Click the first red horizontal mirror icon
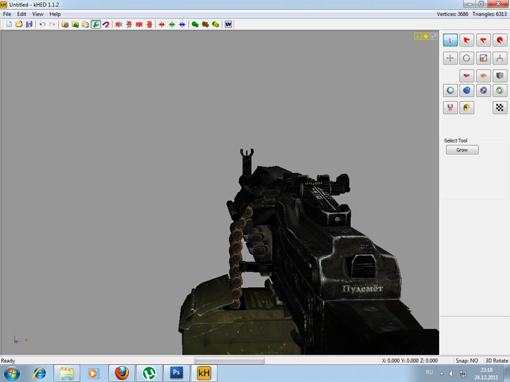 pyautogui.click(x=119, y=24)
